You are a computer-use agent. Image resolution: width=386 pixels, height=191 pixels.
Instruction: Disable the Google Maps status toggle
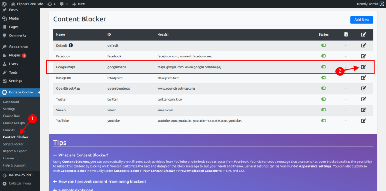[323, 67]
